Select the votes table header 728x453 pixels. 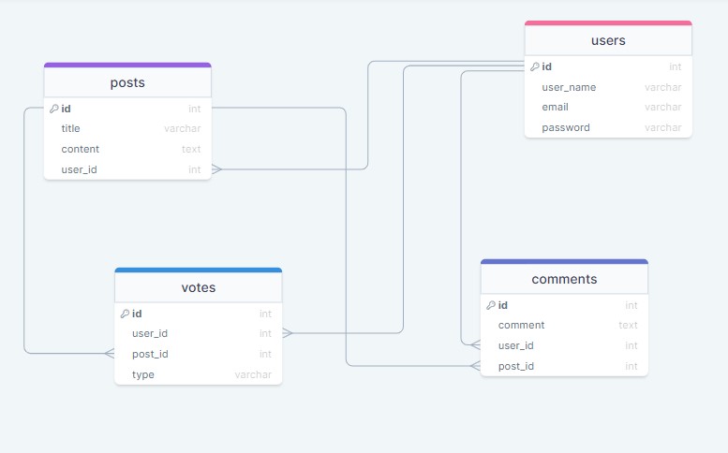pyautogui.click(x=198, y=287)
